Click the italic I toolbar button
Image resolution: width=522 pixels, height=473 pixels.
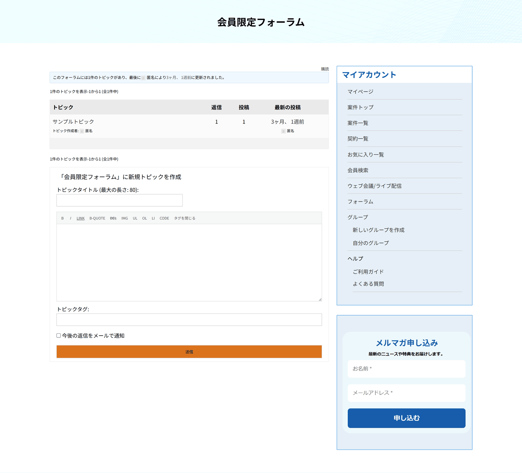[x=70, y=218]
